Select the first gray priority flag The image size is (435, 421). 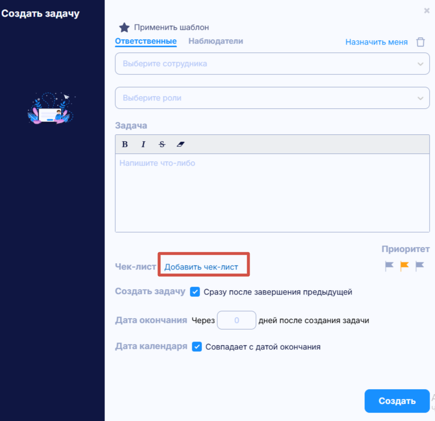tap(389, 266)
